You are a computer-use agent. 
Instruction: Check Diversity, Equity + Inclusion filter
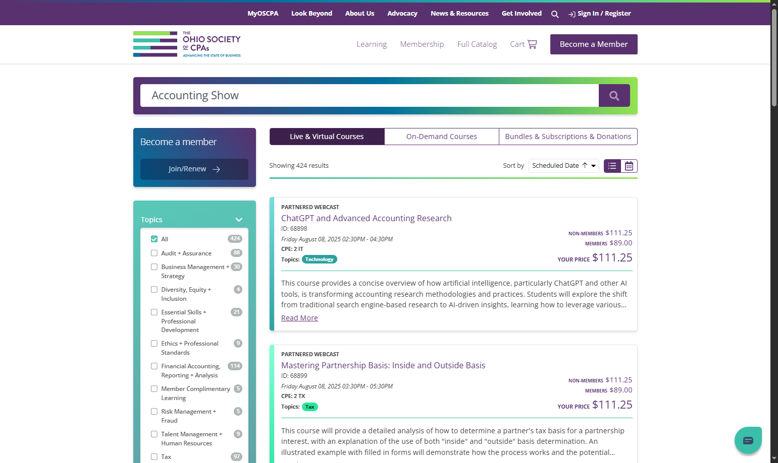tap(154, 289)
